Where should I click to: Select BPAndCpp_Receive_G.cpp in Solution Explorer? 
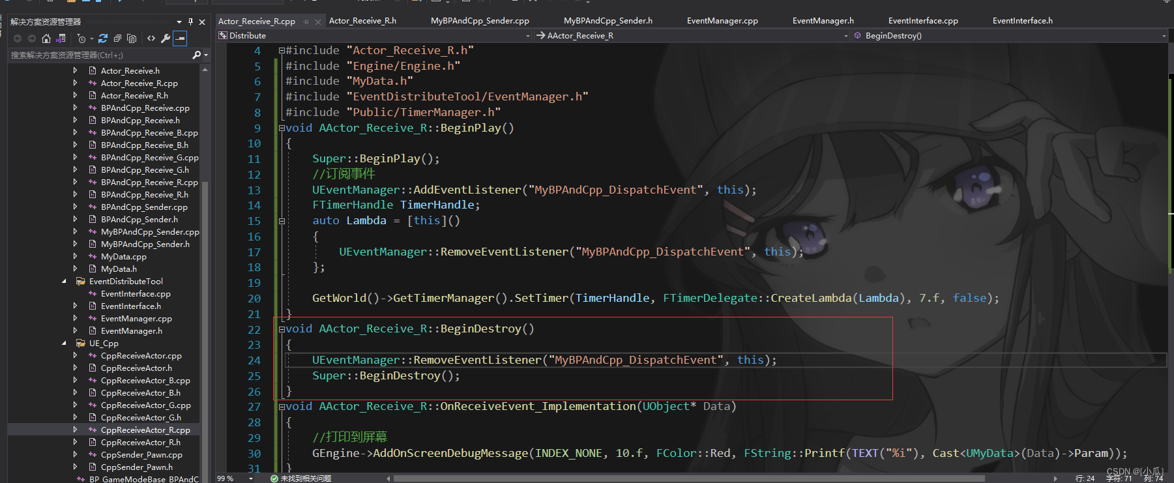click(150, 158)
